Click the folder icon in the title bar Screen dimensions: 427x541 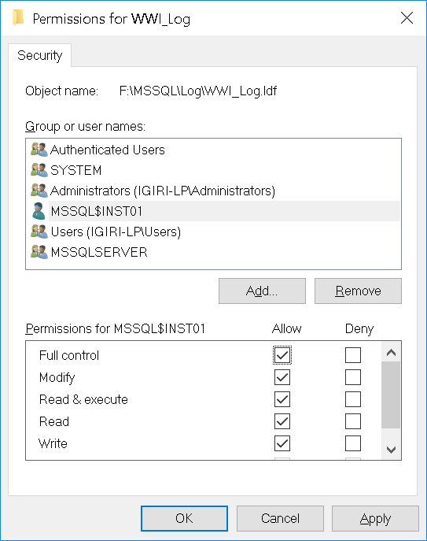(18, 18)
